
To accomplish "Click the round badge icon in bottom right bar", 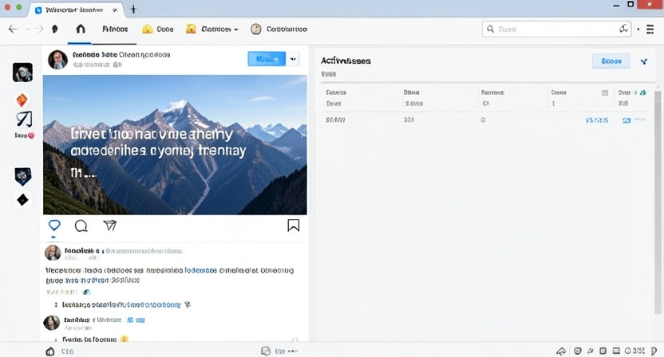I will (578, 351).
